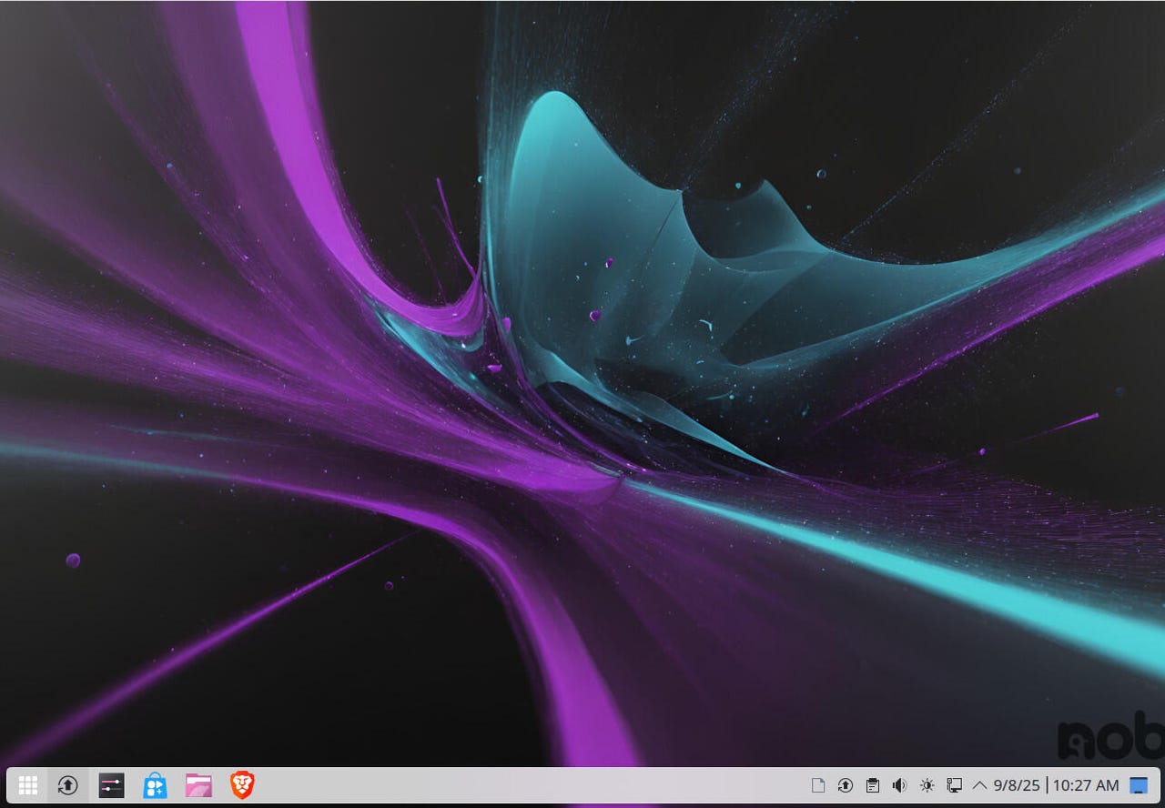The height and width of the screenshot is (808, 1165).
Task: Switch desktops with the pager widget
Action: tap(1139, 785)
